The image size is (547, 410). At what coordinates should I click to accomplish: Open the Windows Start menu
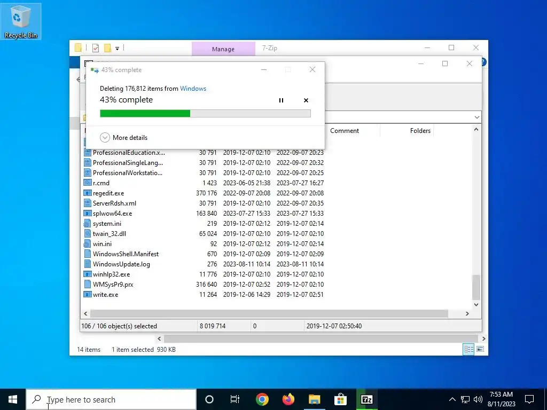(13, 399)
